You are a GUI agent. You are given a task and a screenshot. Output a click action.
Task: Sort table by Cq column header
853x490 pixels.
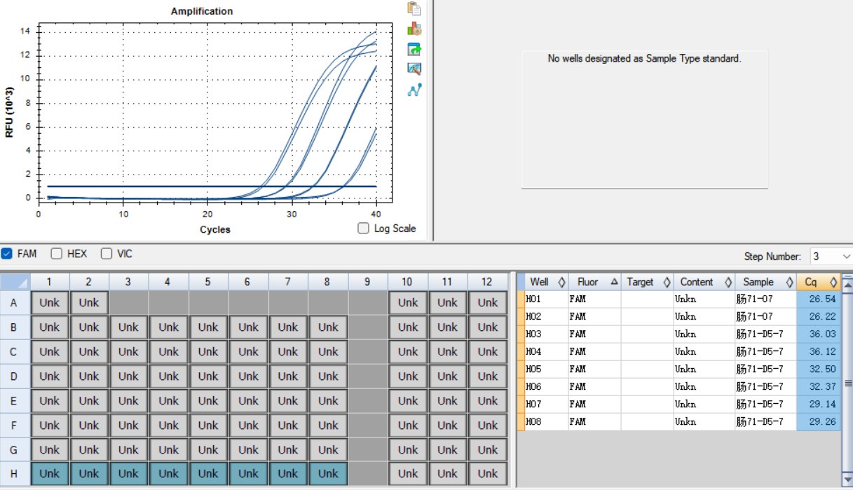click(x=819, y=282)
